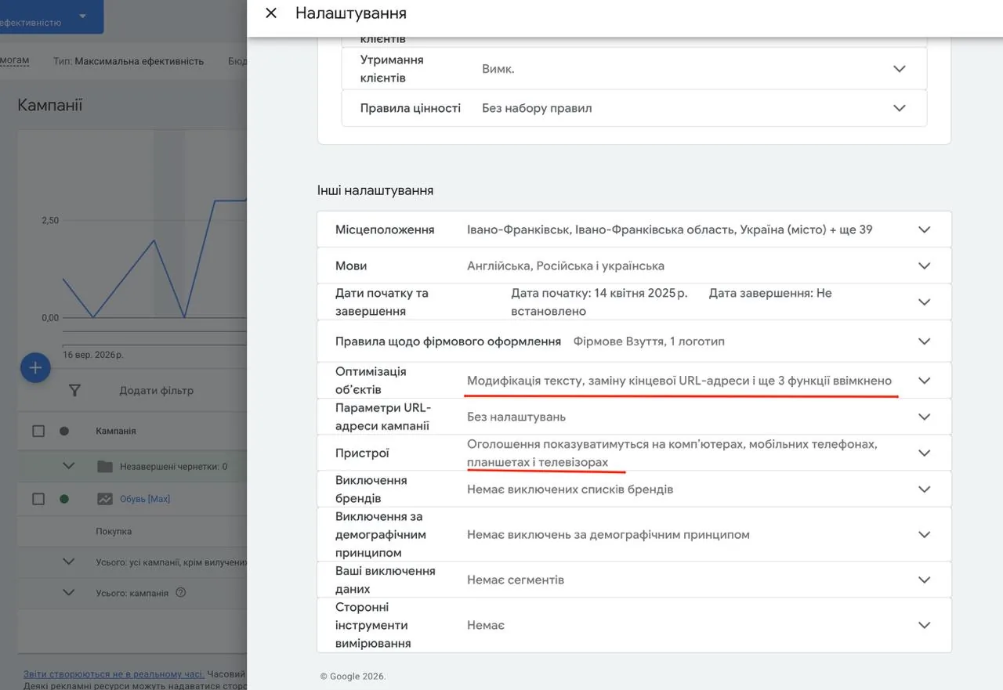The width and height of the screenshot is (1003, 690).
Task: Tick the checkbox for the Обувь [Max] campaign row
Action: 38,499
